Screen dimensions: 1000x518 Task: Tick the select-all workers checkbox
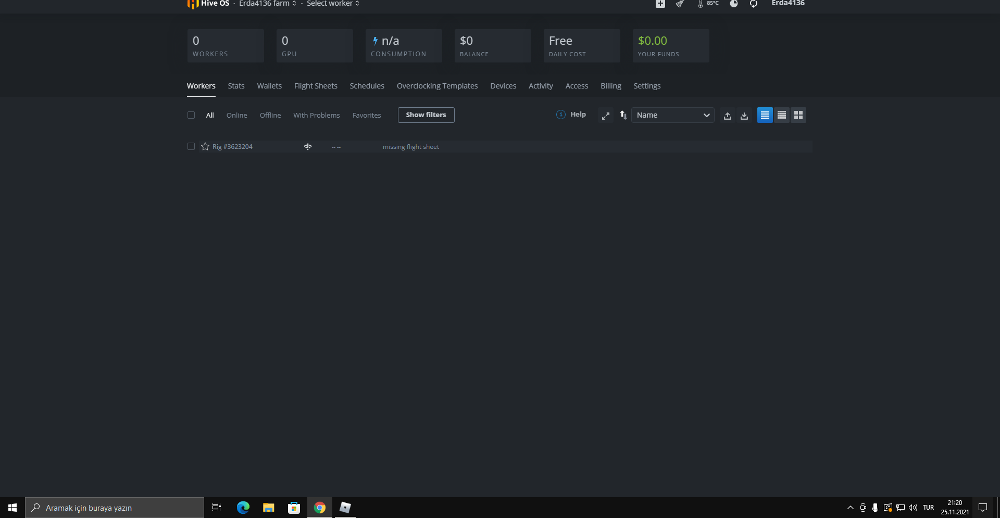point(191,115)
